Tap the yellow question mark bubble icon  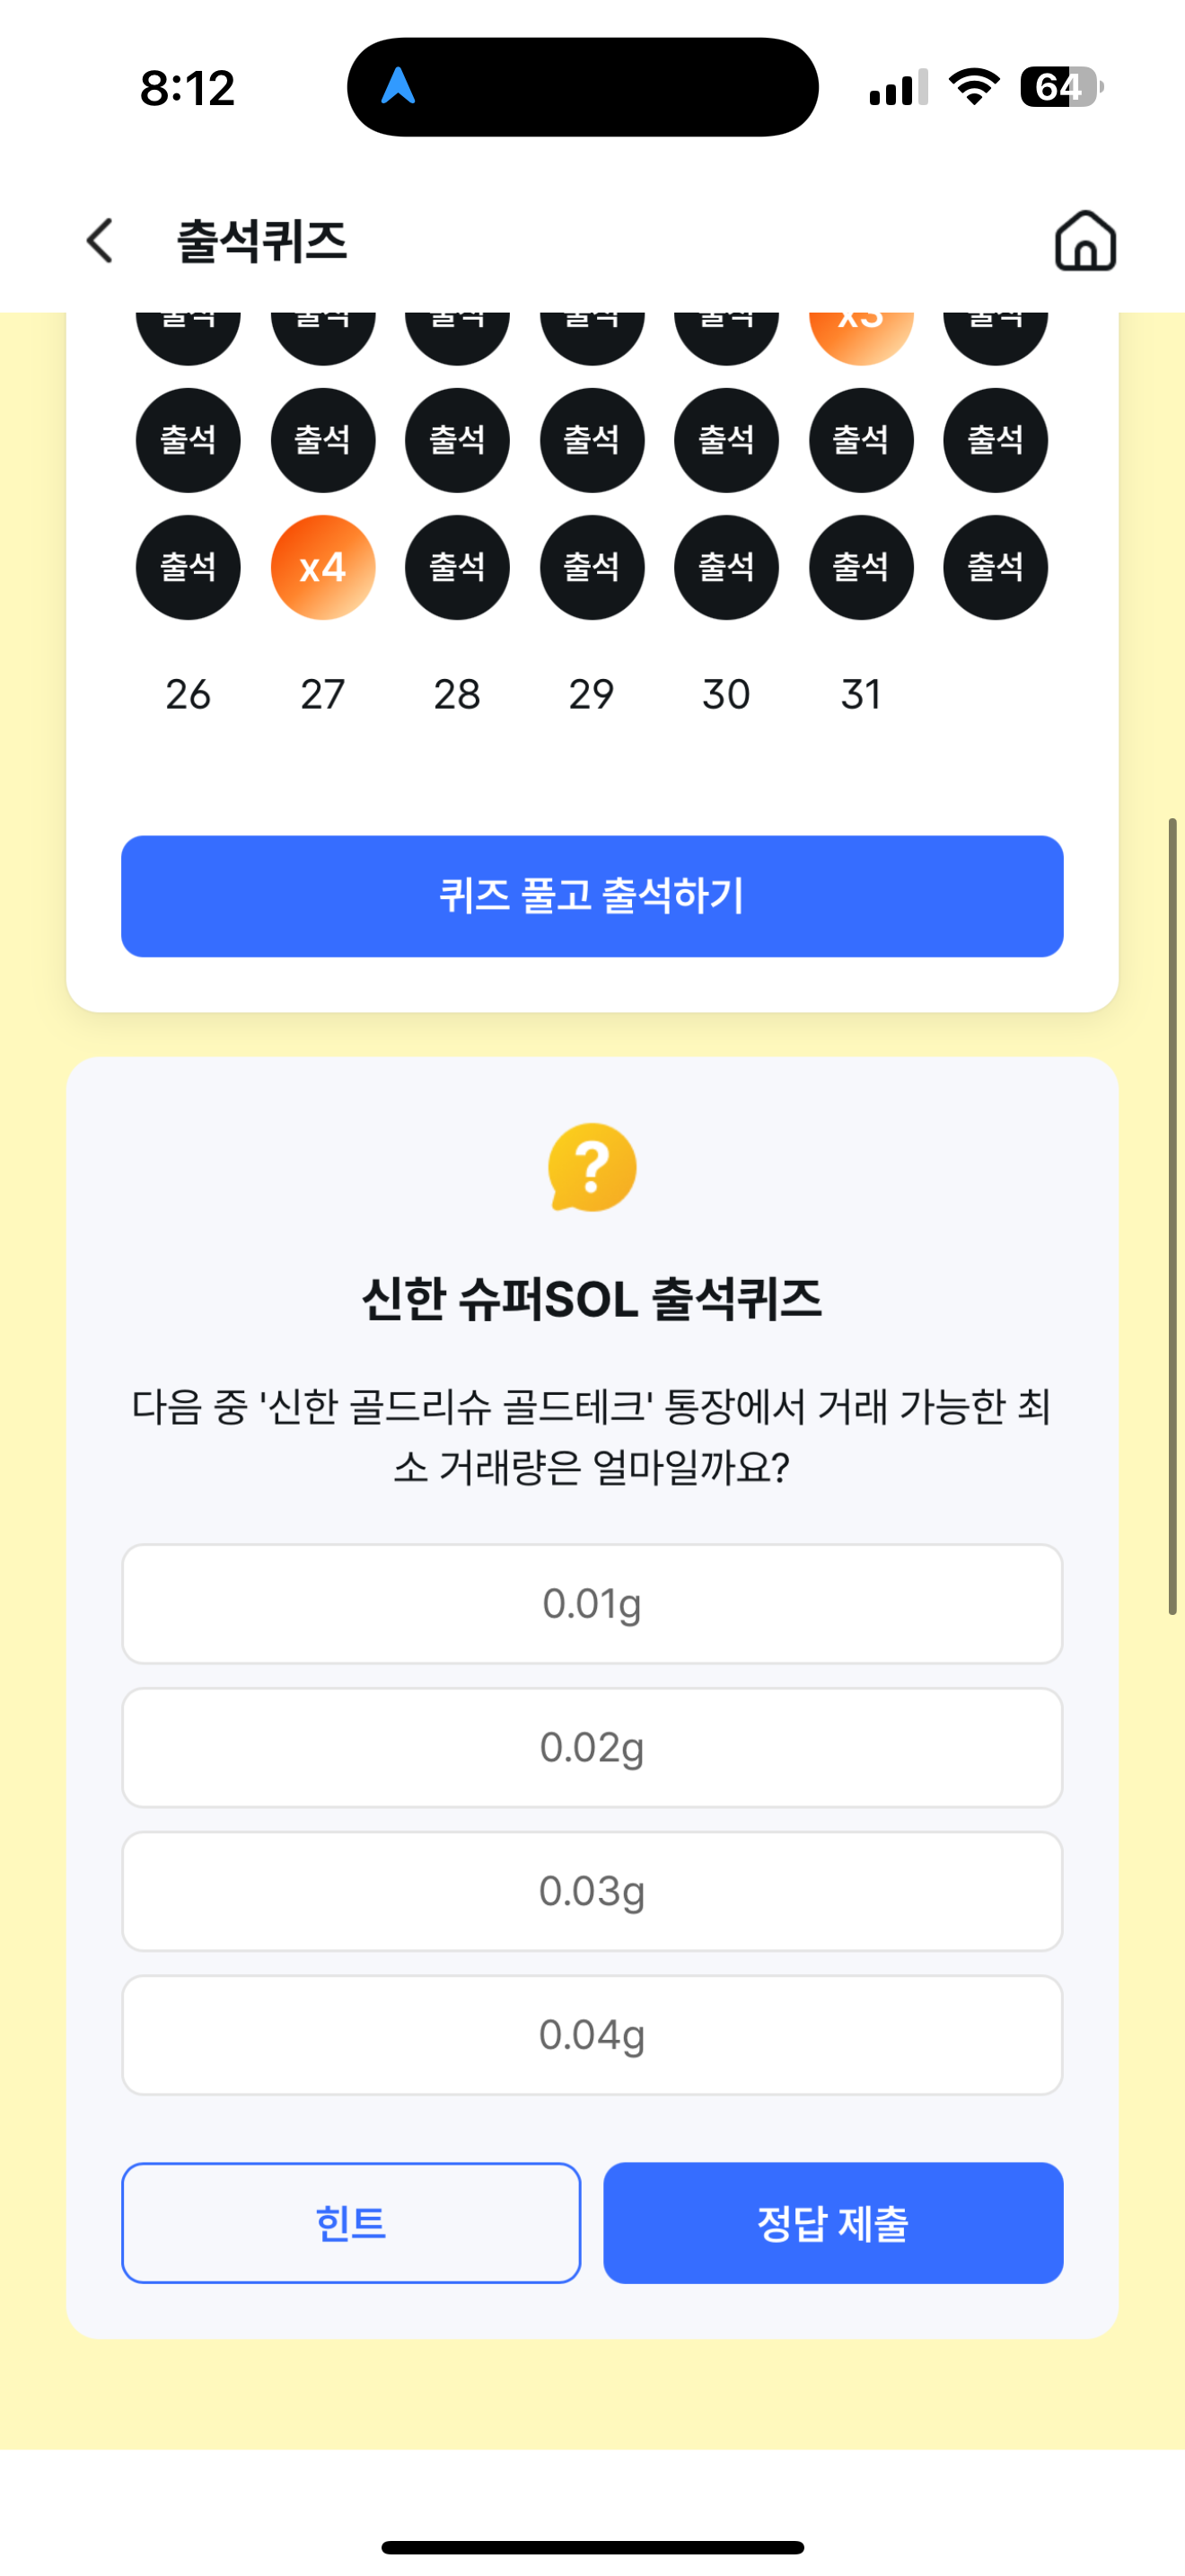(592, 1167)
